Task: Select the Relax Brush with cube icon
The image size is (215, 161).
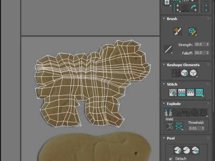Action: (x=192, y=31)
